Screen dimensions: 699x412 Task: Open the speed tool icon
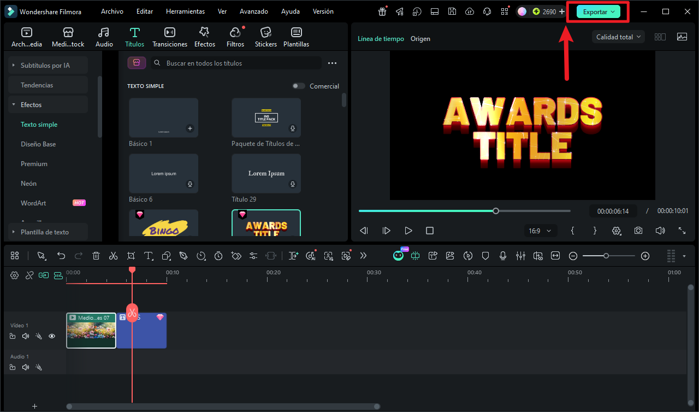pos(201,256)
